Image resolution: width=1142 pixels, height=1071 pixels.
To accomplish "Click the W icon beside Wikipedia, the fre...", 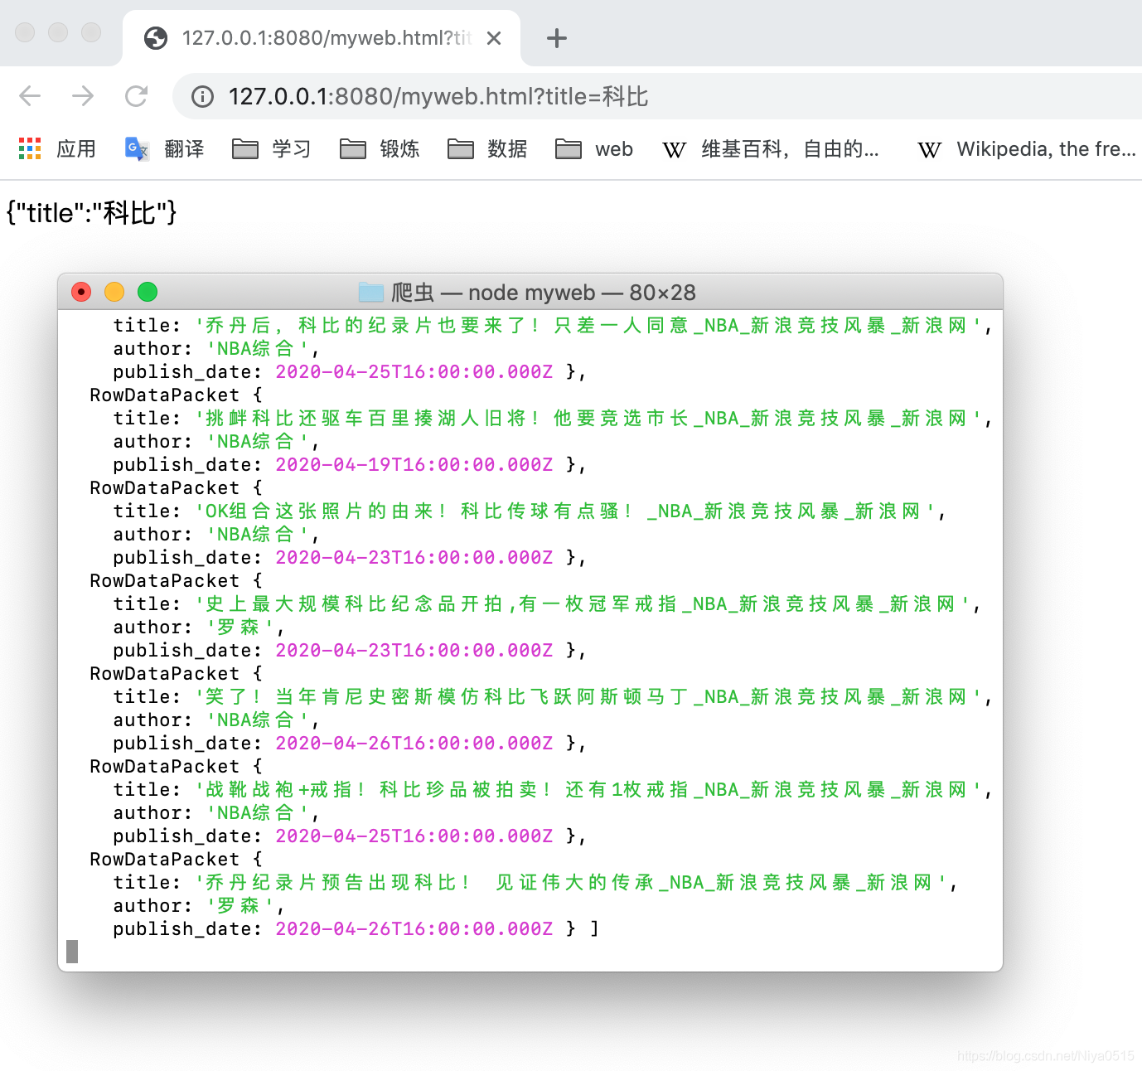I will 930,150.
